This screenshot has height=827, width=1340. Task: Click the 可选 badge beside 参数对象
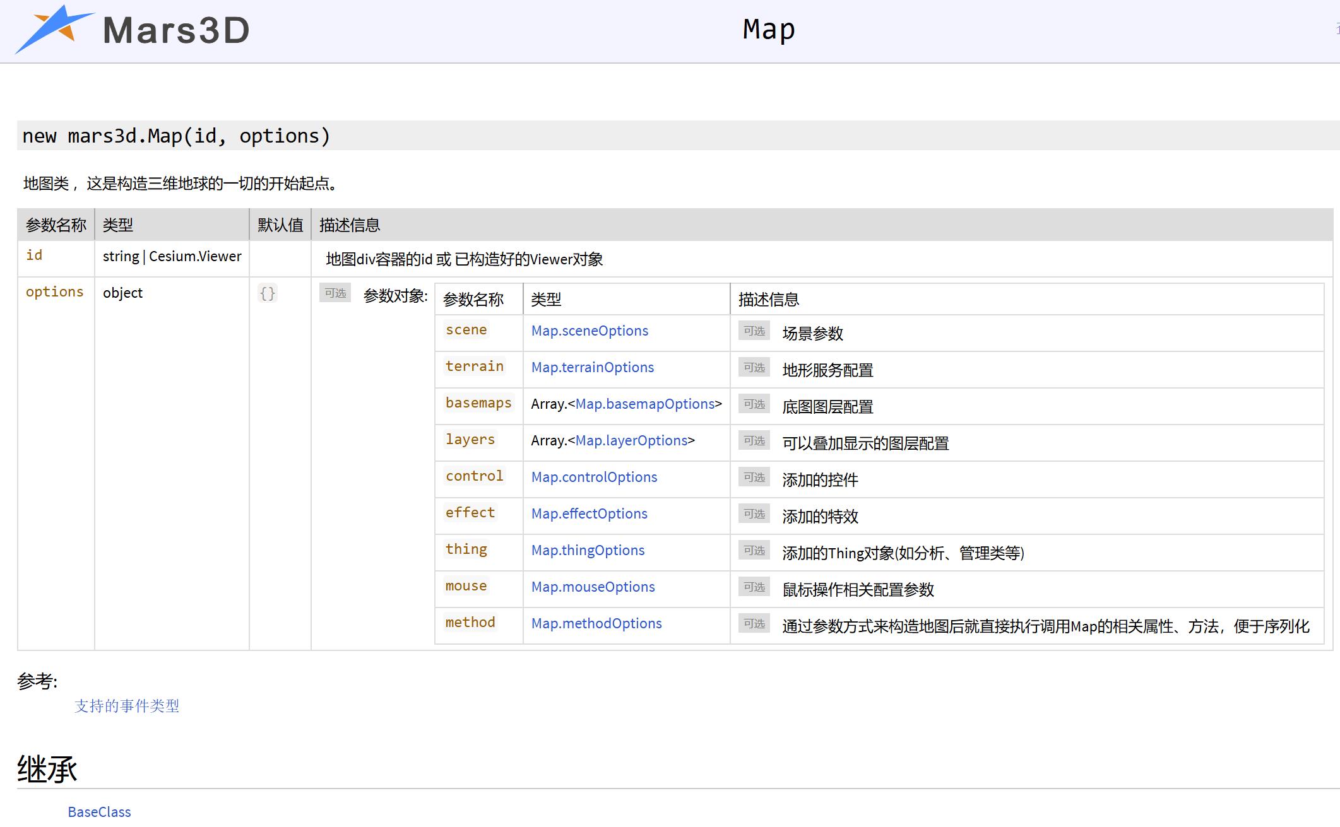coord(335,293)
